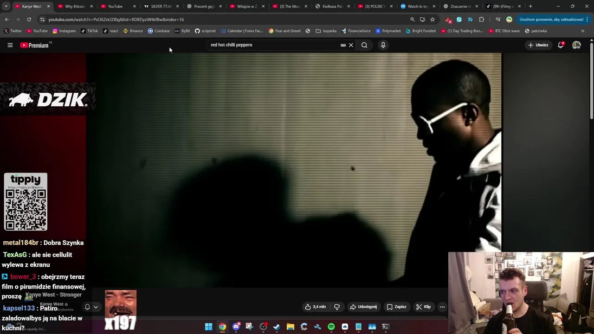594x334 pixels.
Task: Open Chrome from the taskbar
Action: (222, 327)
